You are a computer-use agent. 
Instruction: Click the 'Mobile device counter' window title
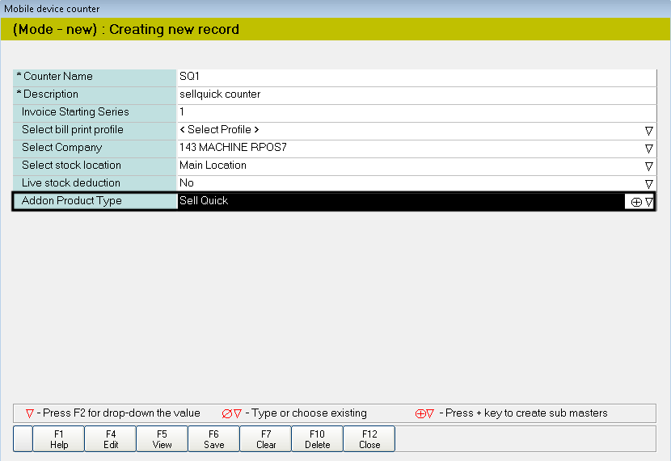[52, 9]
